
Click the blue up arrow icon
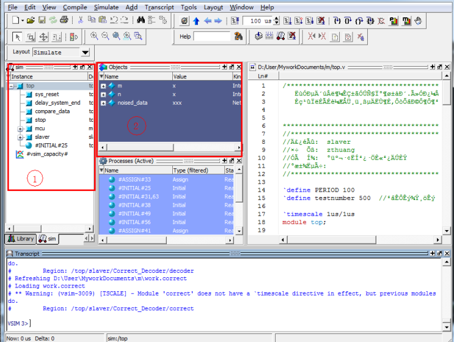click(196, 21)
